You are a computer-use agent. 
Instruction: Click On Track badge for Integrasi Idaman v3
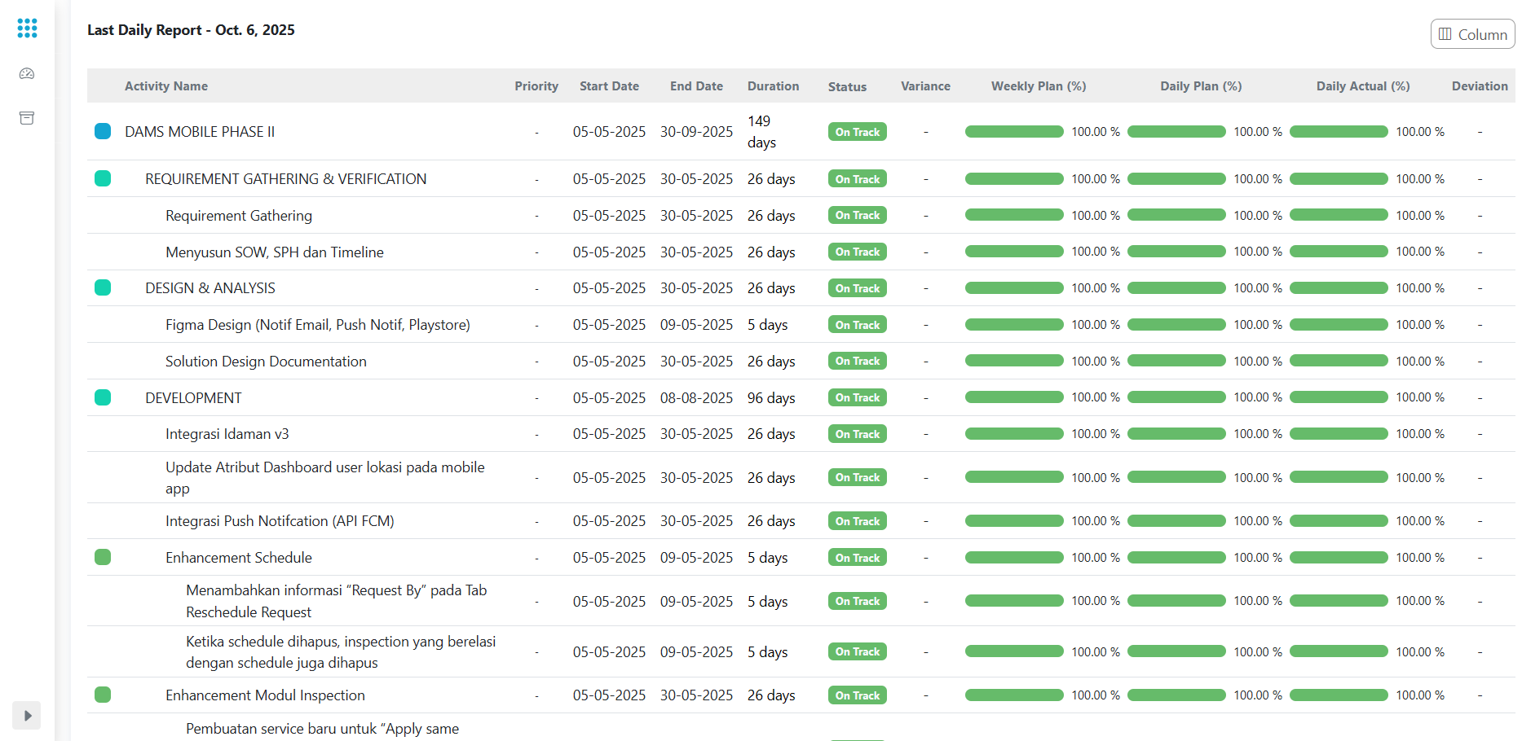tap(857, 434)
